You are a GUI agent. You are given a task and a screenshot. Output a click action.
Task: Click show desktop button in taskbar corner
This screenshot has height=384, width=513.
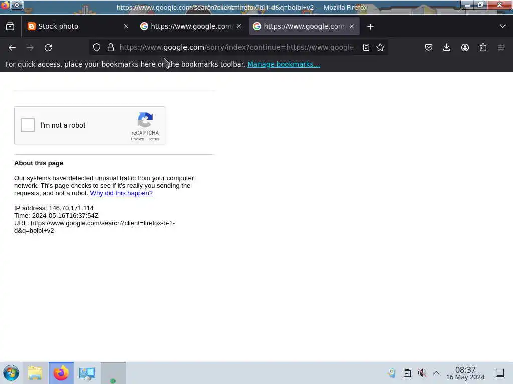tap(500, 373)
